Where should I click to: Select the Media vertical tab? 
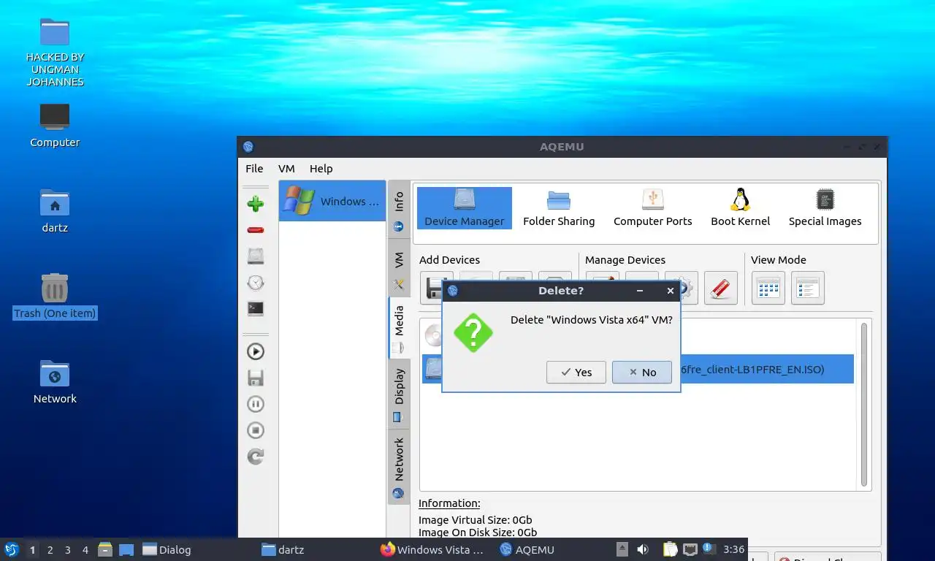399,328
